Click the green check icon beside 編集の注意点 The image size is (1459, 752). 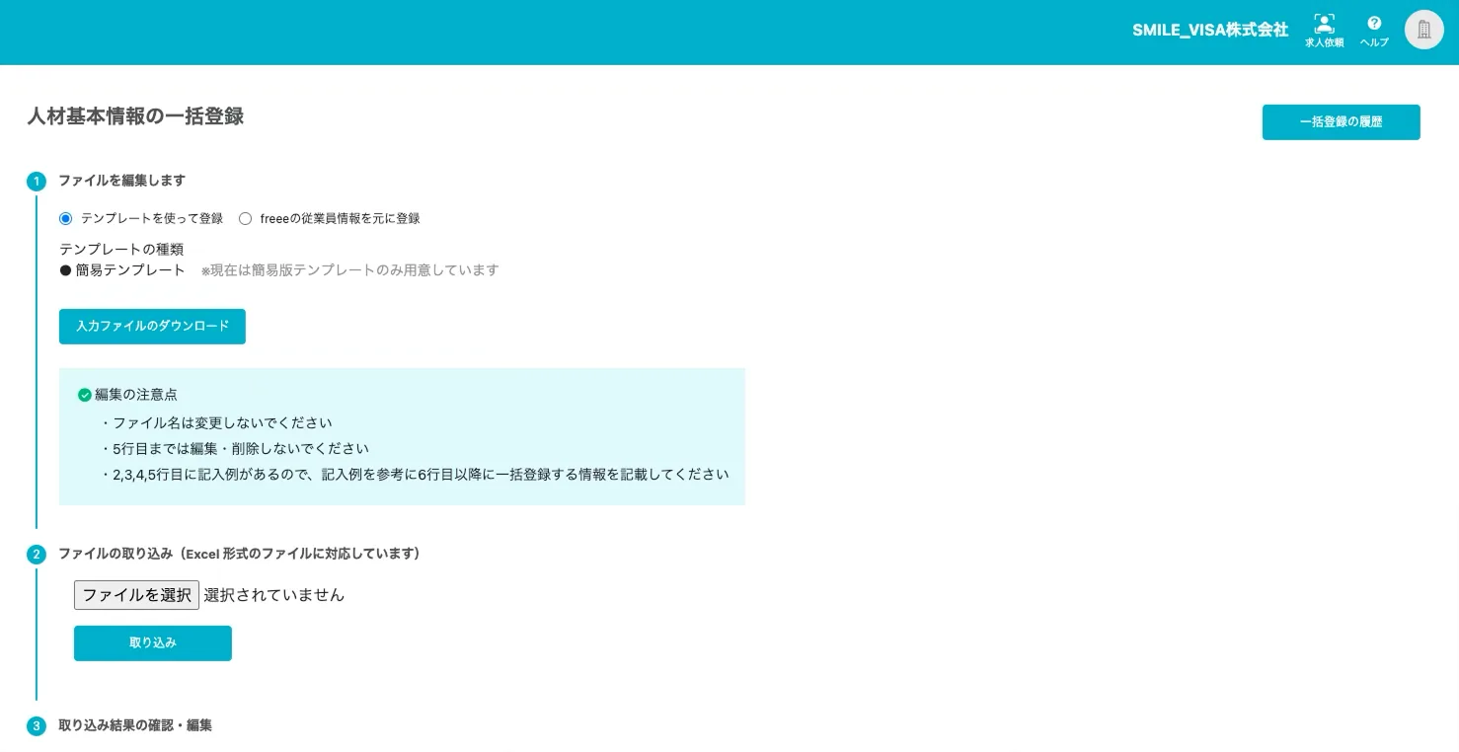click(x=83, y=394)
